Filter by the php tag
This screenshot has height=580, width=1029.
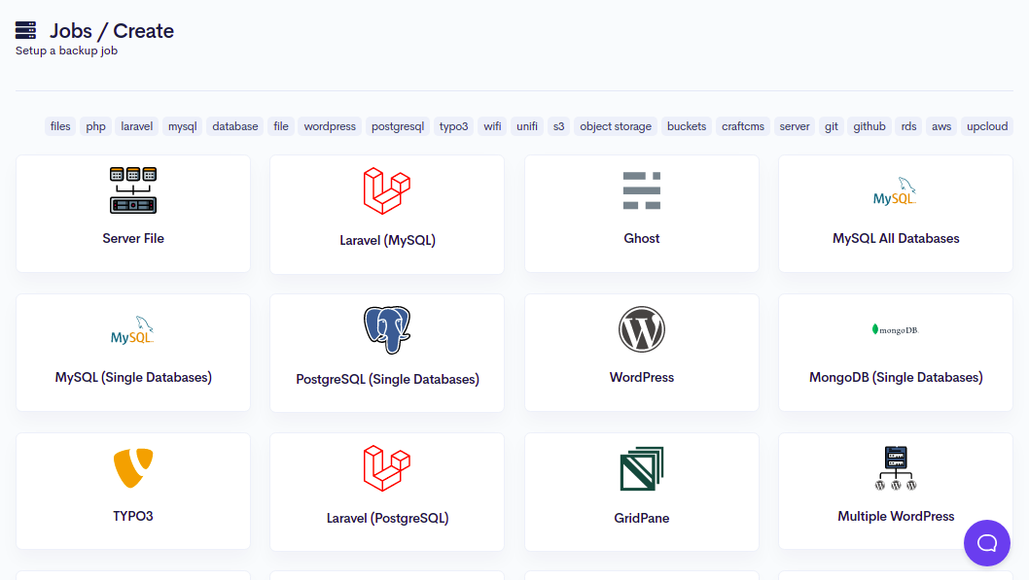96,126
